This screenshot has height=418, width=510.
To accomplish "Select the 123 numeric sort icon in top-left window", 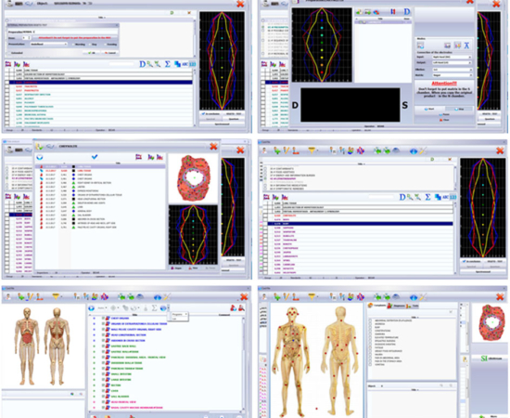I will point(192,64).
